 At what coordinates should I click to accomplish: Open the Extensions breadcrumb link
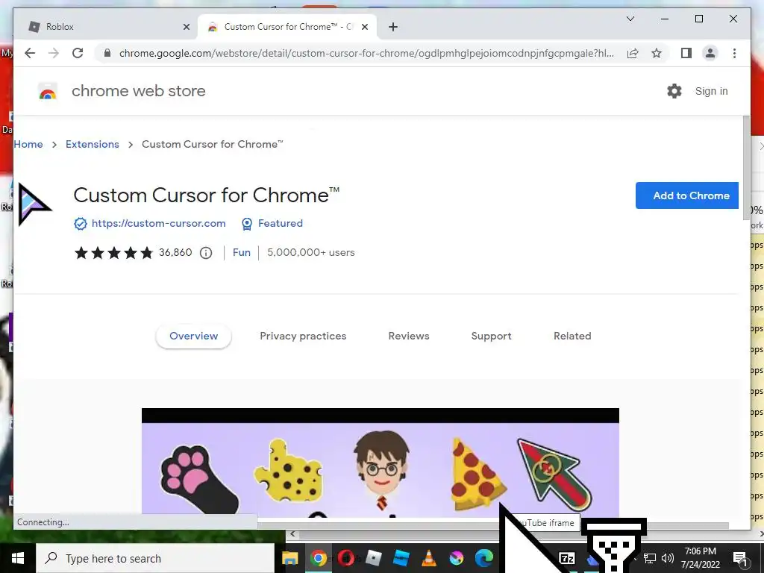pyautogui.click(x=92, y=144)
